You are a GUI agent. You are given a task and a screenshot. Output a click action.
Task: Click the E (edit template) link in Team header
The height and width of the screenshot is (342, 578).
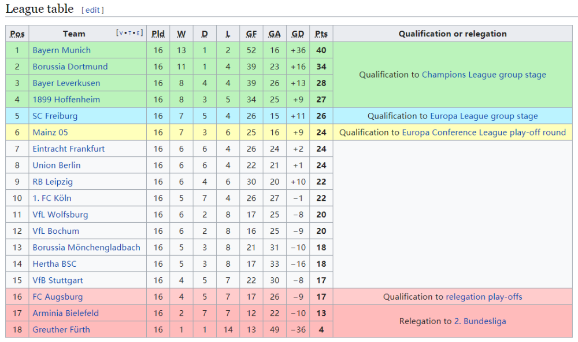(138, 33)
